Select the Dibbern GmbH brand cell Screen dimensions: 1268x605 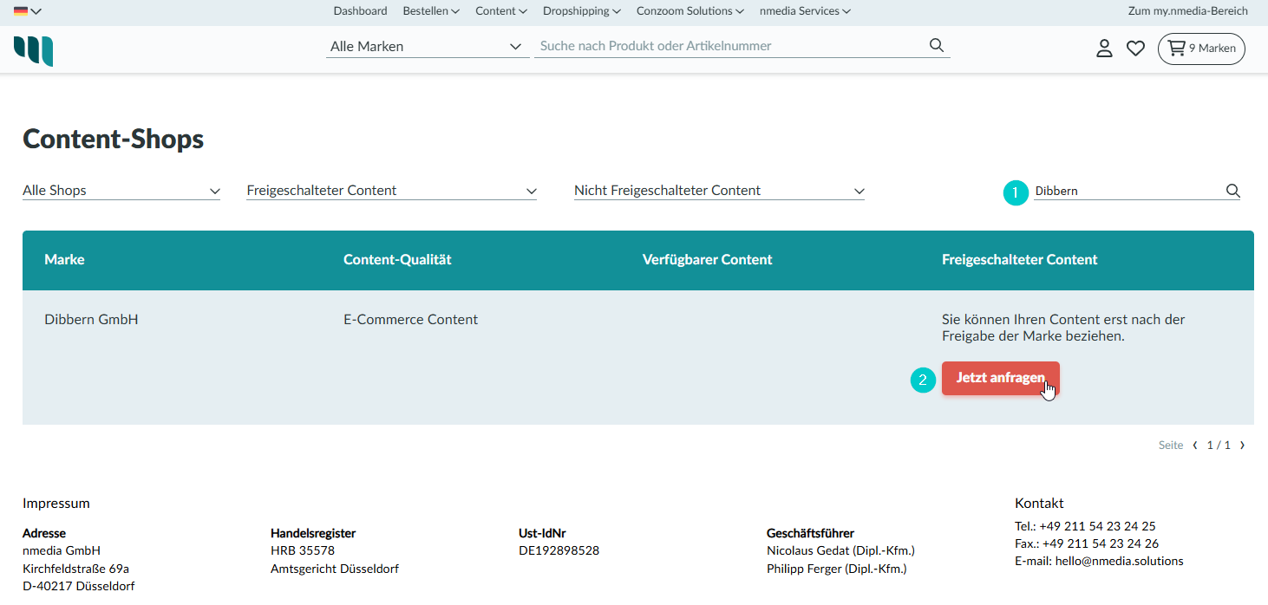[91, 320]
